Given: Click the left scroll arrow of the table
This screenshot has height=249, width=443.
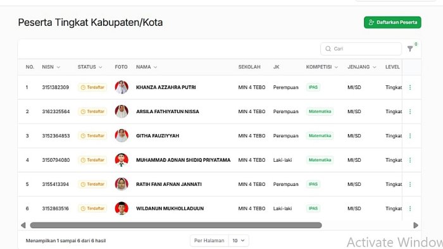Looking at the screenshot, I should click(x=23, y=226).
